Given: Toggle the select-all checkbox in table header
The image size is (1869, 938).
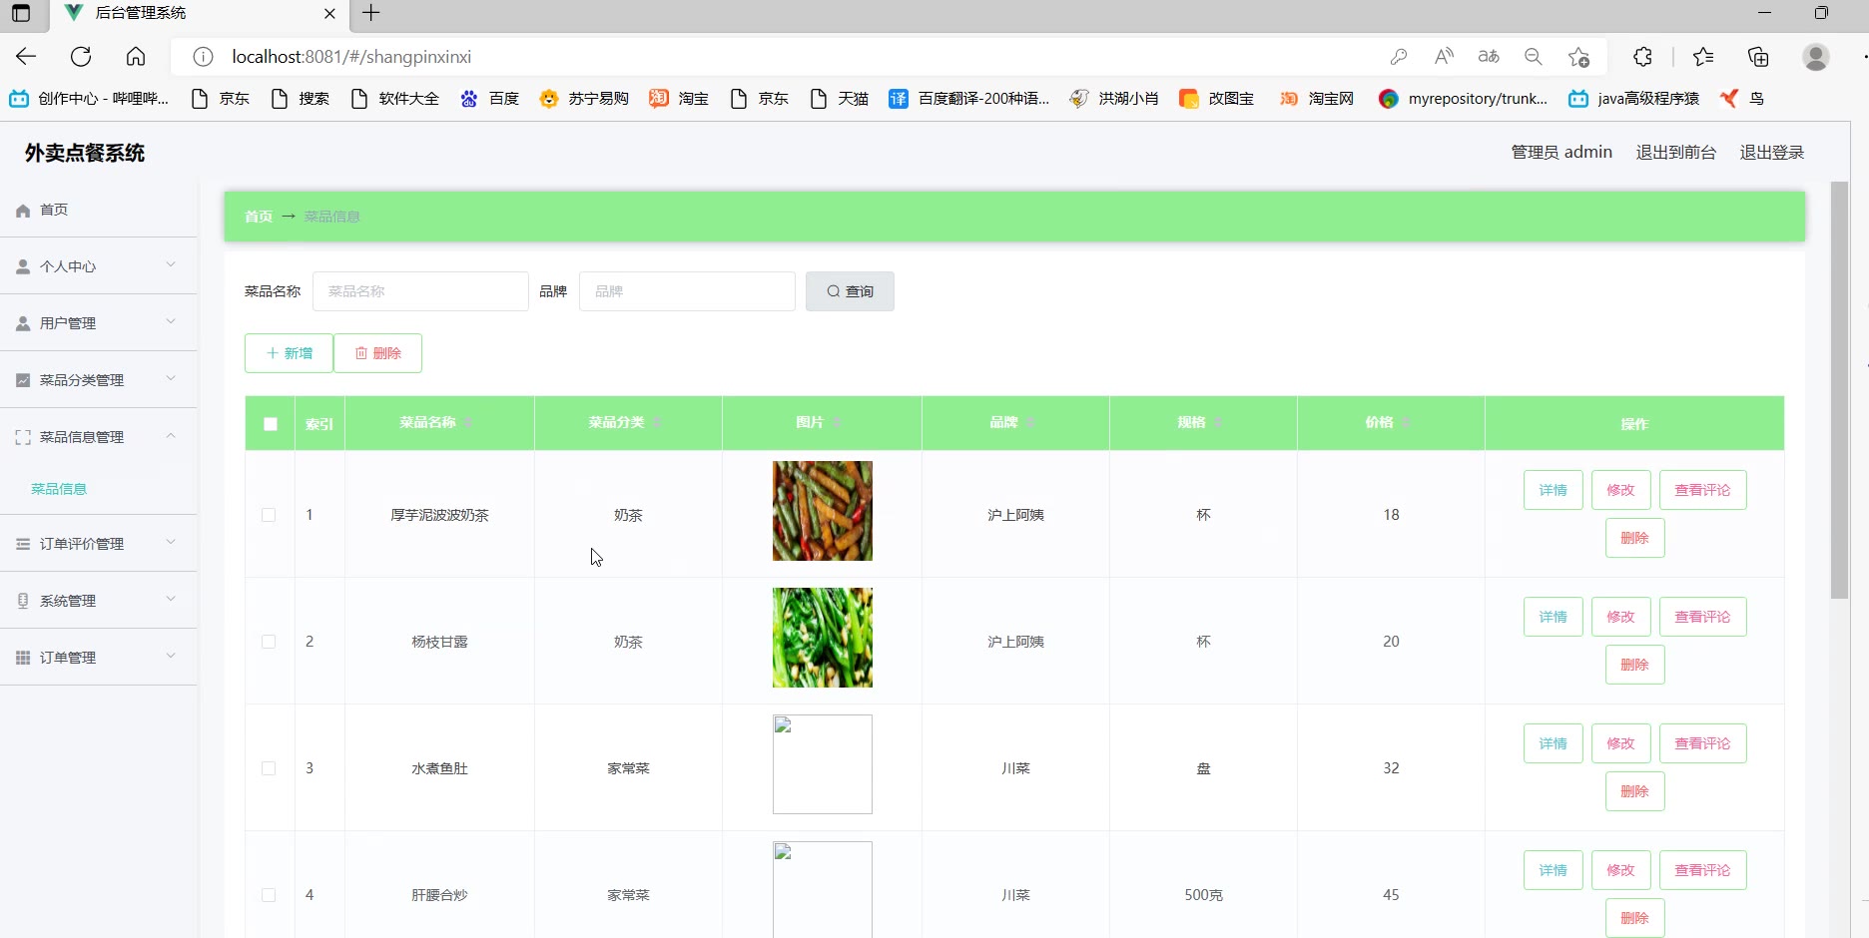Looking at the screenshot, I should 271,424.
